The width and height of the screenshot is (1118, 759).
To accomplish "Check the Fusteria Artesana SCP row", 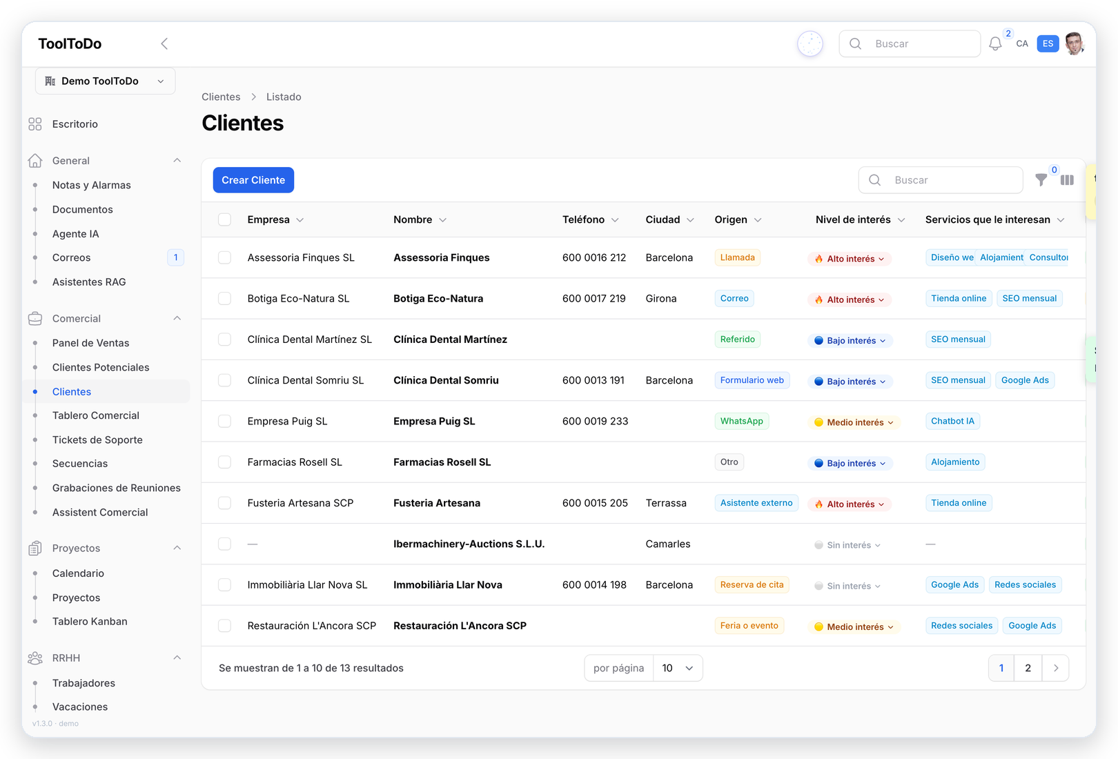I will [x=224, y=503].
